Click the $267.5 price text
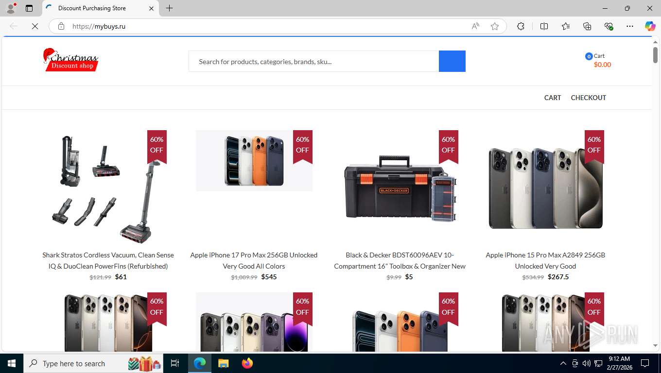This screenshot has height=373, width=661. [x=558, y=277]
